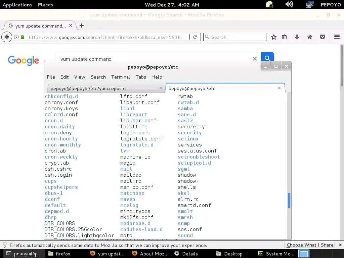Select the pepoyo@pepoyo:/etc terminal tab
The width and height of the screenshot is (344, 258).
225,88
